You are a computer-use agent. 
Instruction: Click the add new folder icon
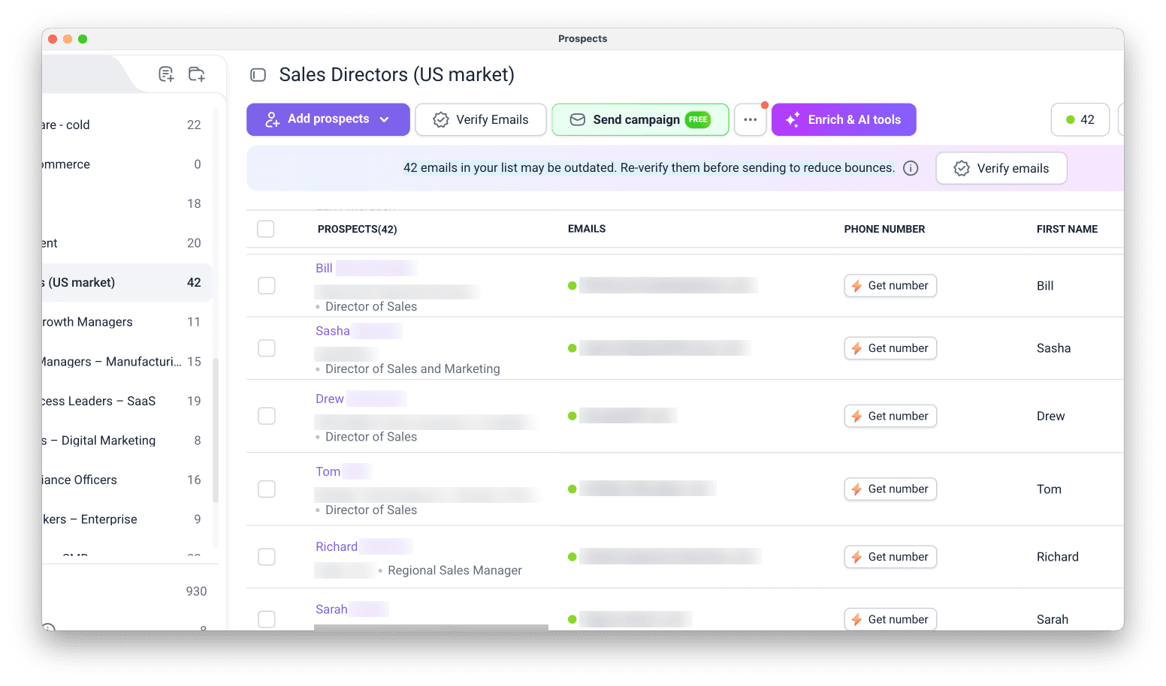(x=197, y=74)
